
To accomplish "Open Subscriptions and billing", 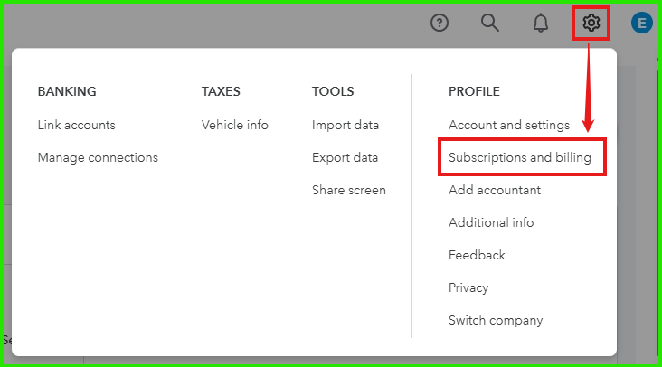I will 520,158.
